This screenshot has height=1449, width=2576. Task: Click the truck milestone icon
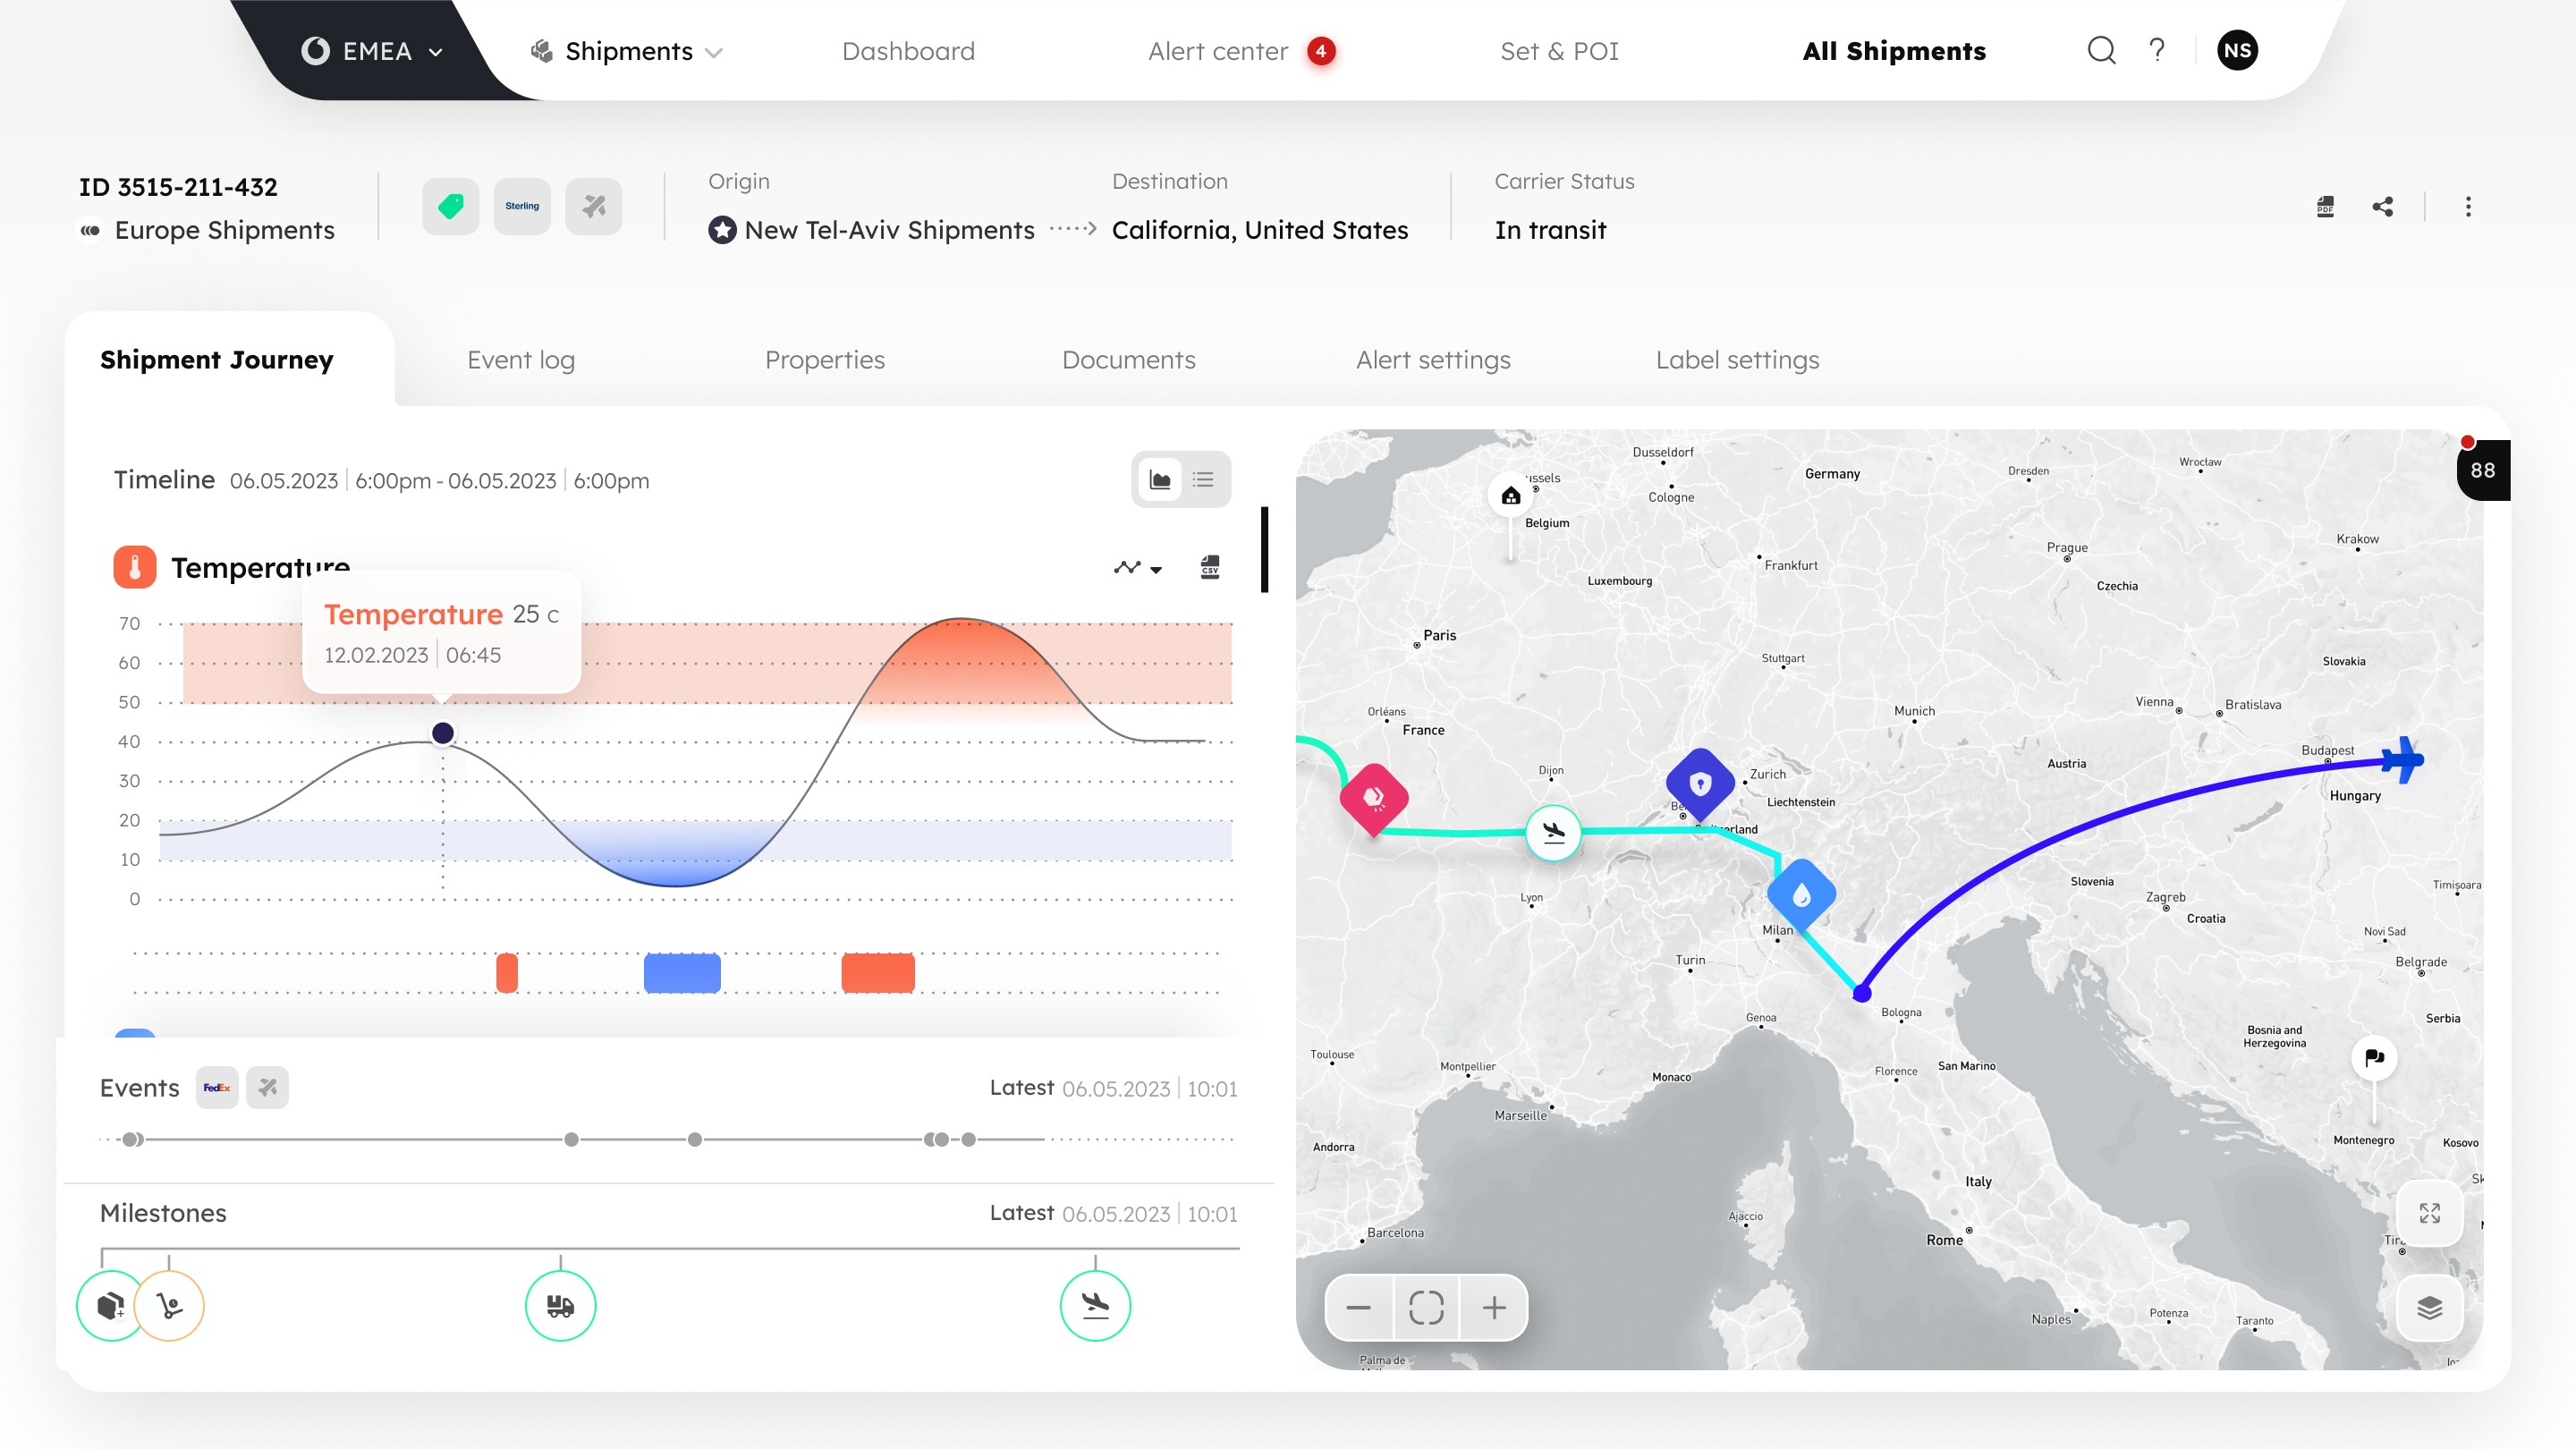click(560, 1305)
